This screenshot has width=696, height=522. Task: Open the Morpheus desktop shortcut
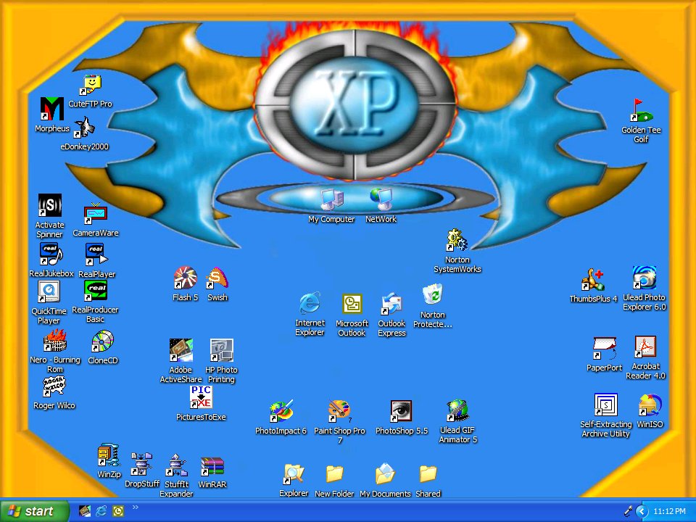click(x=52, y=109)
